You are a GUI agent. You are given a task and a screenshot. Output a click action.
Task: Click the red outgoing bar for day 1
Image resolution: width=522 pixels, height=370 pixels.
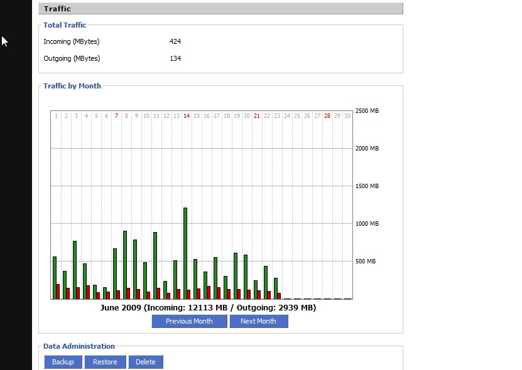click(58, 292)
